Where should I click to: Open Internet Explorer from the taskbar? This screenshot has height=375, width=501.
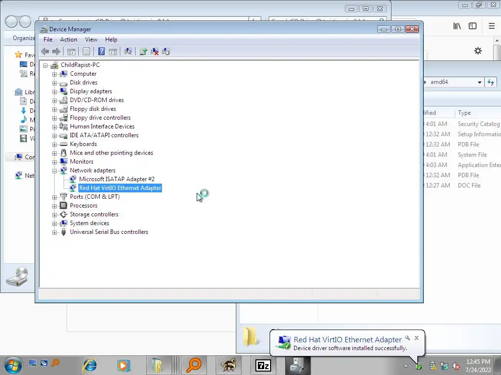point(90,365)
